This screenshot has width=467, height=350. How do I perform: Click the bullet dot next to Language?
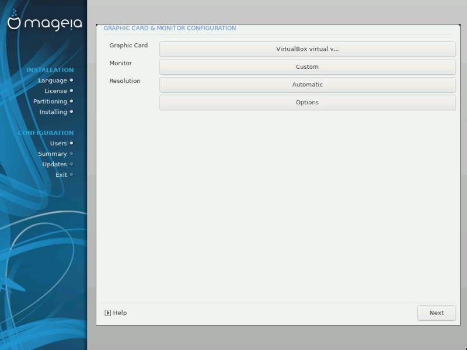point(71,80)
